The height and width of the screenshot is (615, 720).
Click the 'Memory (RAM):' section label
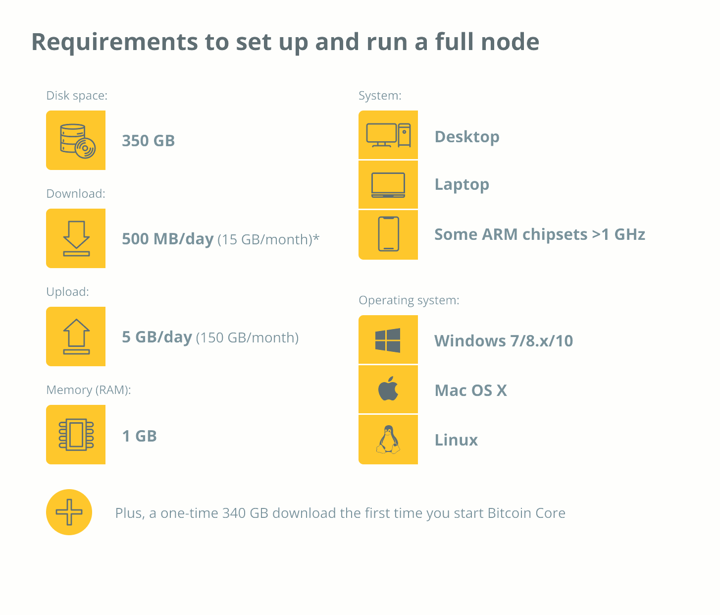pyautogui.click(x=89, y=390)
